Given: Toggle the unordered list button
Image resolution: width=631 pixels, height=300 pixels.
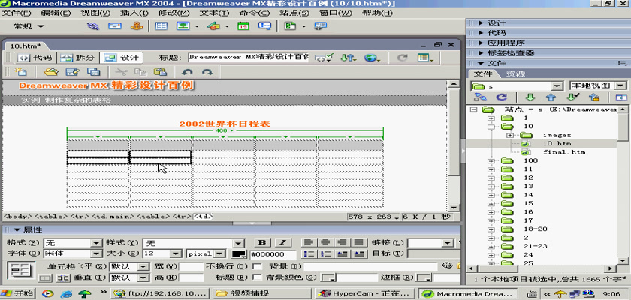Looking at the screenshot, I should [x=308, y=253].
